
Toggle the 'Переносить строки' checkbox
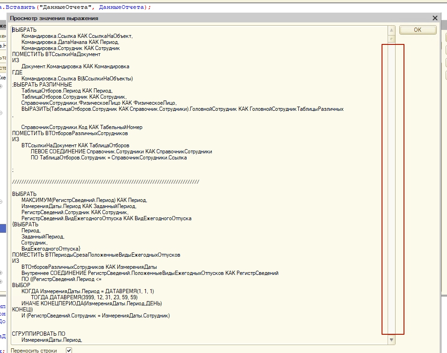click(69, 350)
